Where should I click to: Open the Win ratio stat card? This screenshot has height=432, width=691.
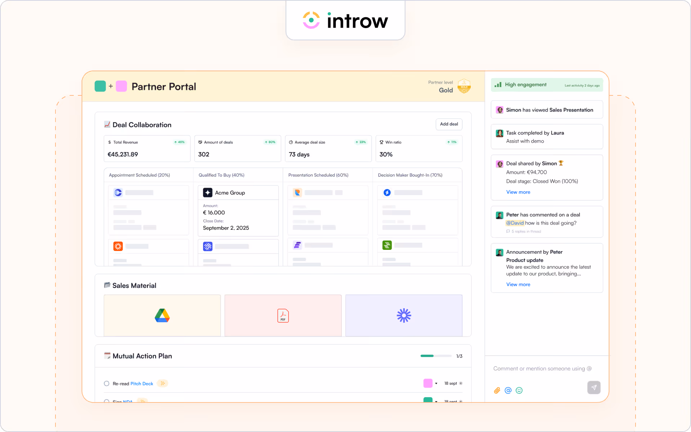tap(419, 149)
